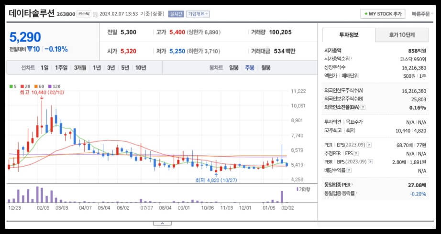
Task: Click PER value 68.70배
Action: (x=405, y=145)
